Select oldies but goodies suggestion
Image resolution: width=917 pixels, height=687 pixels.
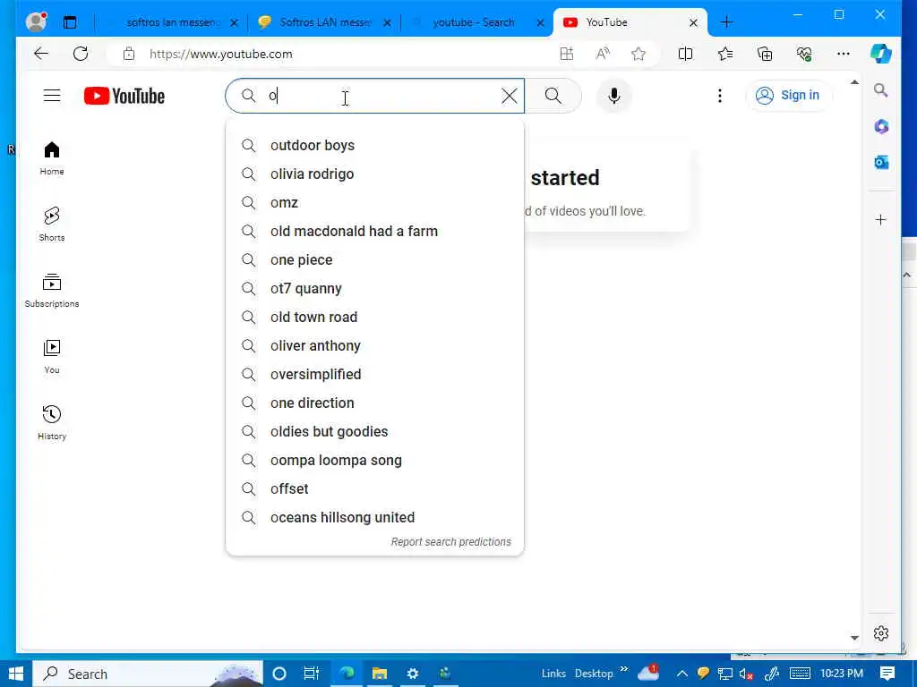374,432
